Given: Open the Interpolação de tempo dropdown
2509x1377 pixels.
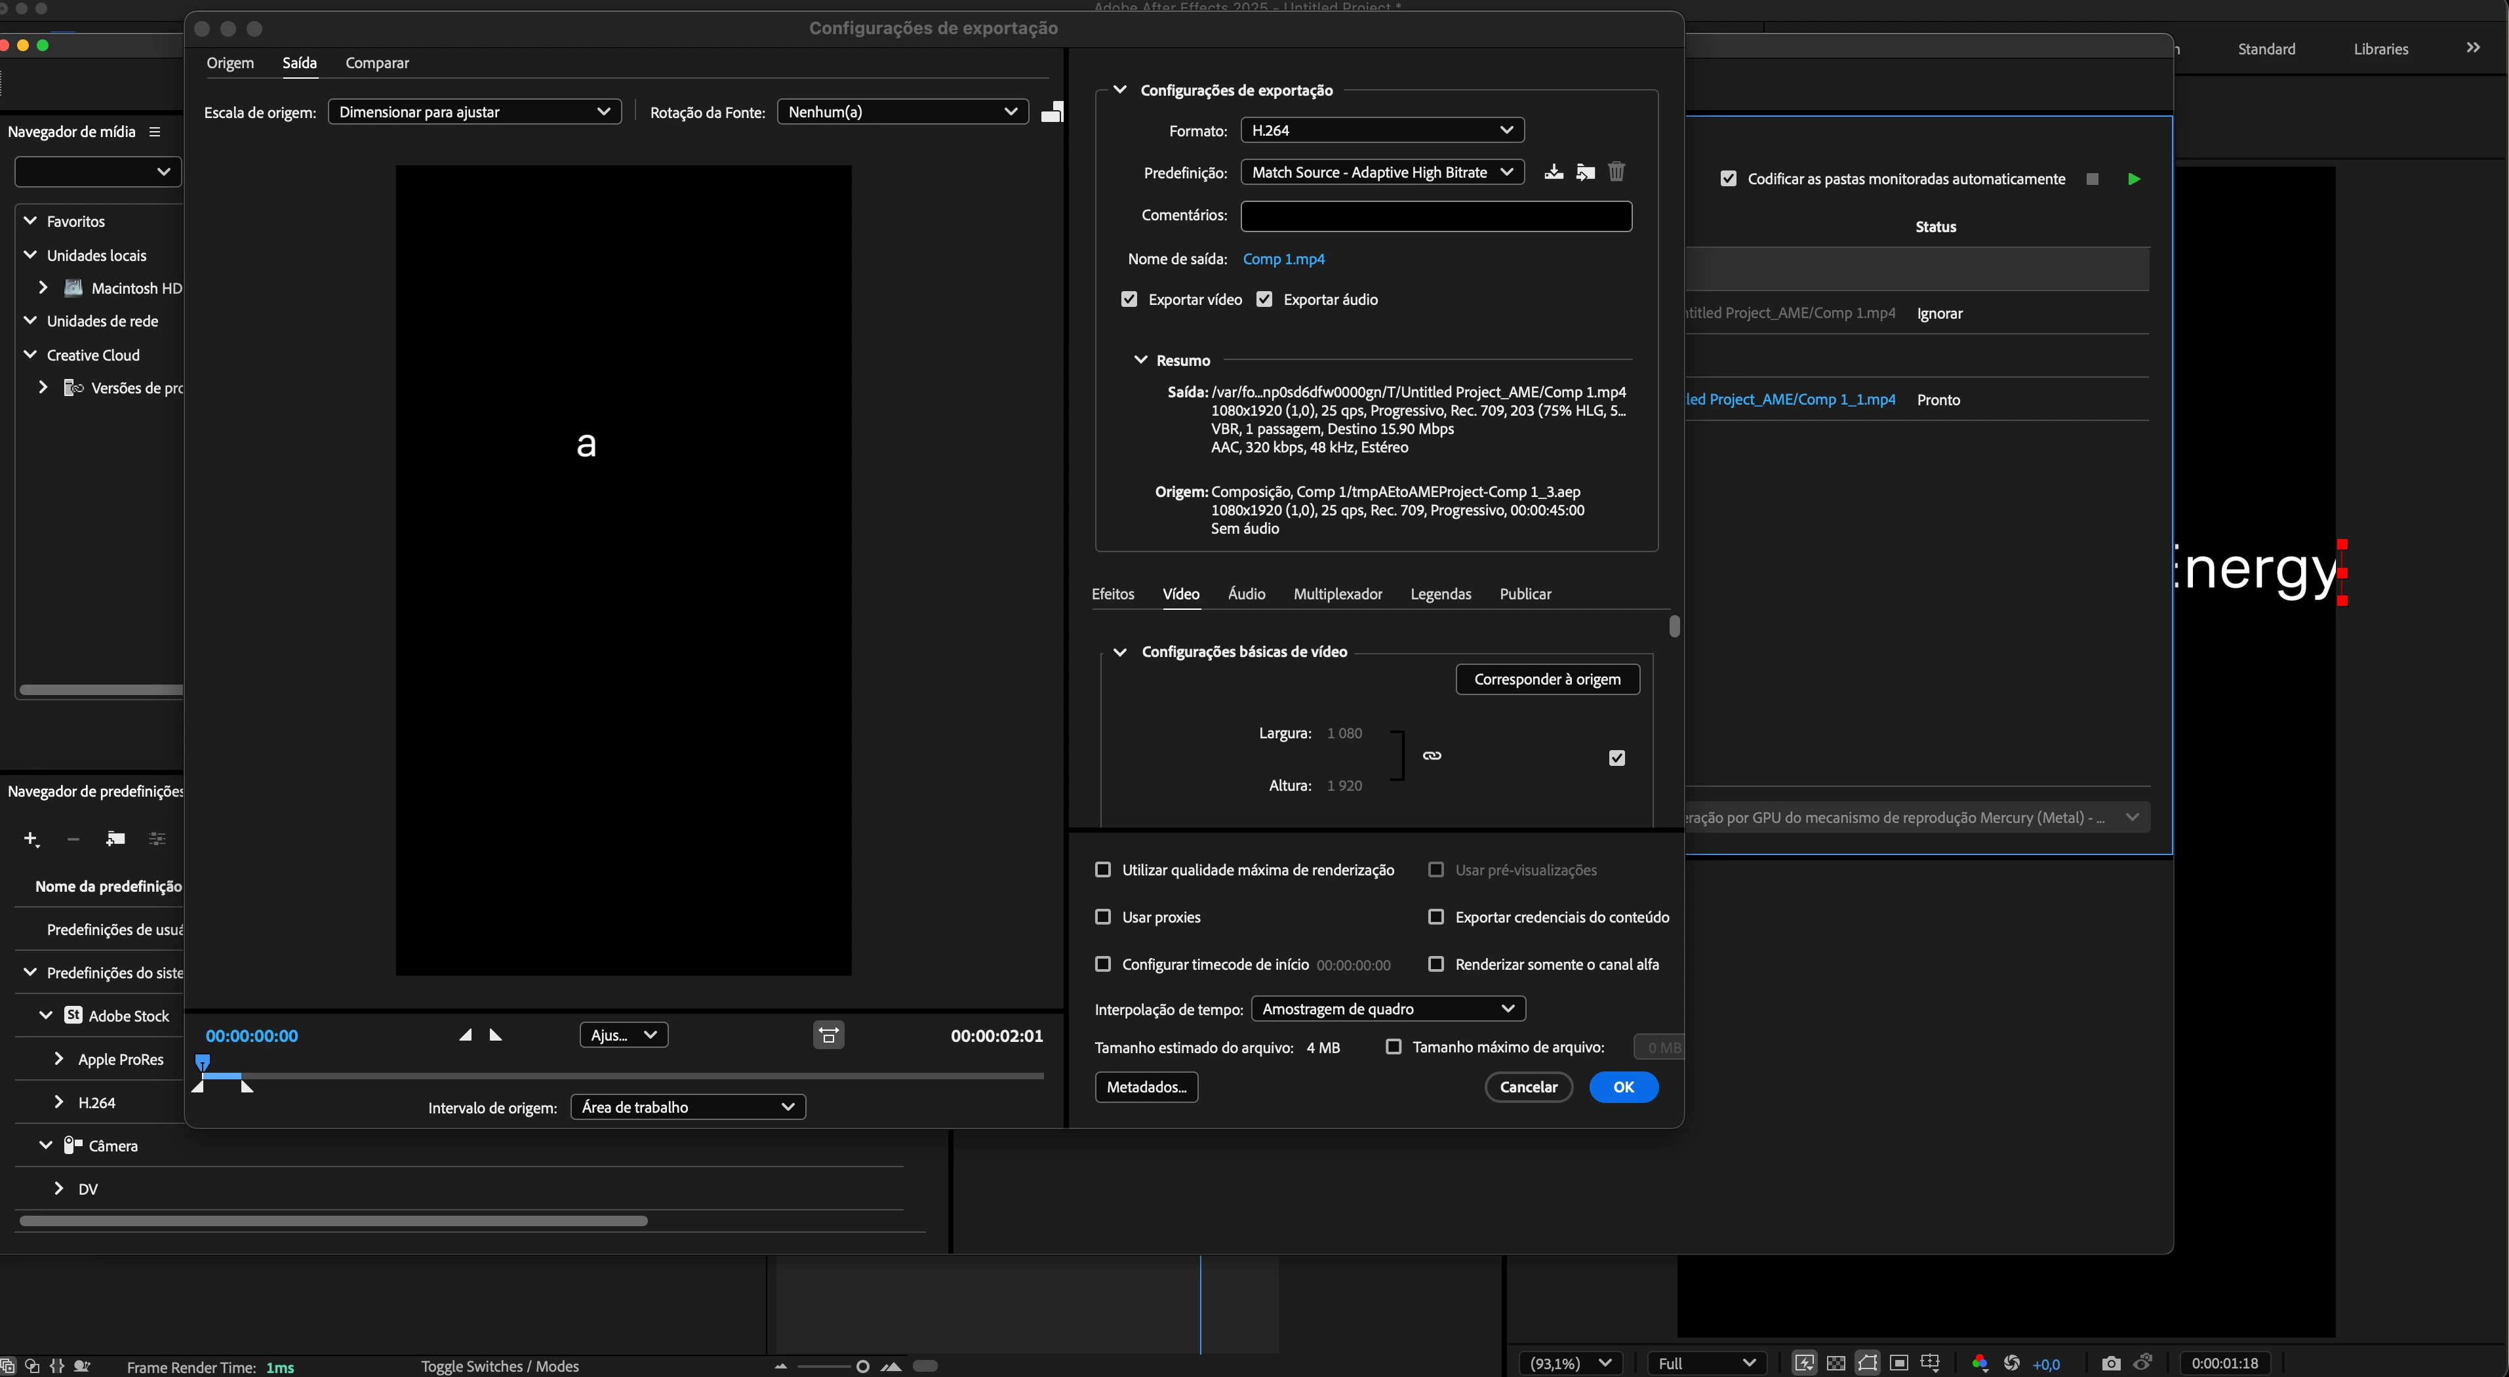Looking at the screenshot, I should 1387,1009.
